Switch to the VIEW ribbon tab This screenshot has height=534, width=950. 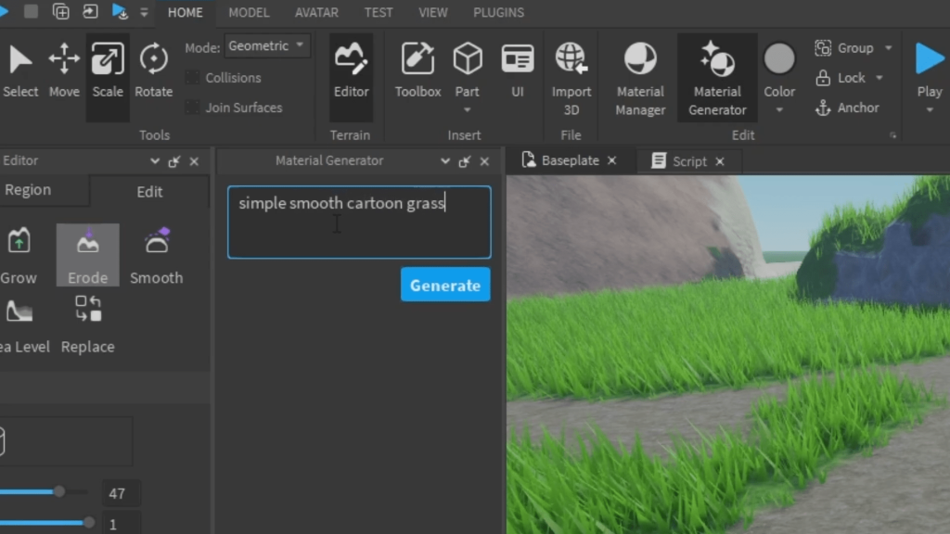click(433, 12)
